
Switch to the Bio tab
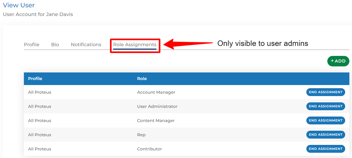tap(55, 45)
